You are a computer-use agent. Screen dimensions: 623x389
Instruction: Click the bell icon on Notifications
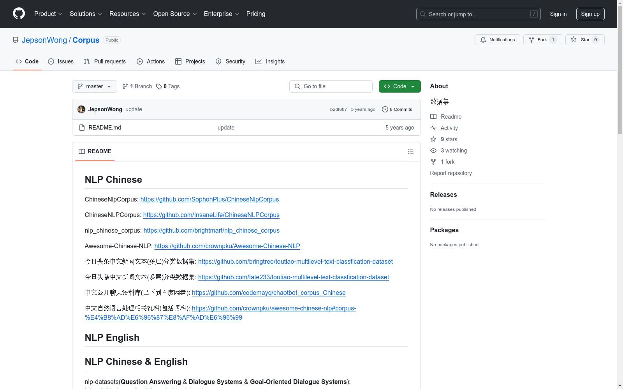point(483,40)
